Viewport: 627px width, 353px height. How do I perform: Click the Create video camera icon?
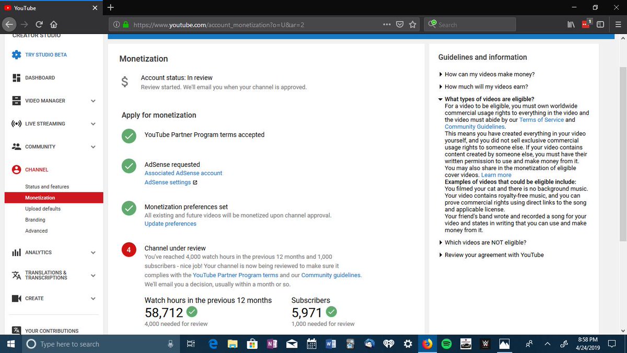point(16,298)
